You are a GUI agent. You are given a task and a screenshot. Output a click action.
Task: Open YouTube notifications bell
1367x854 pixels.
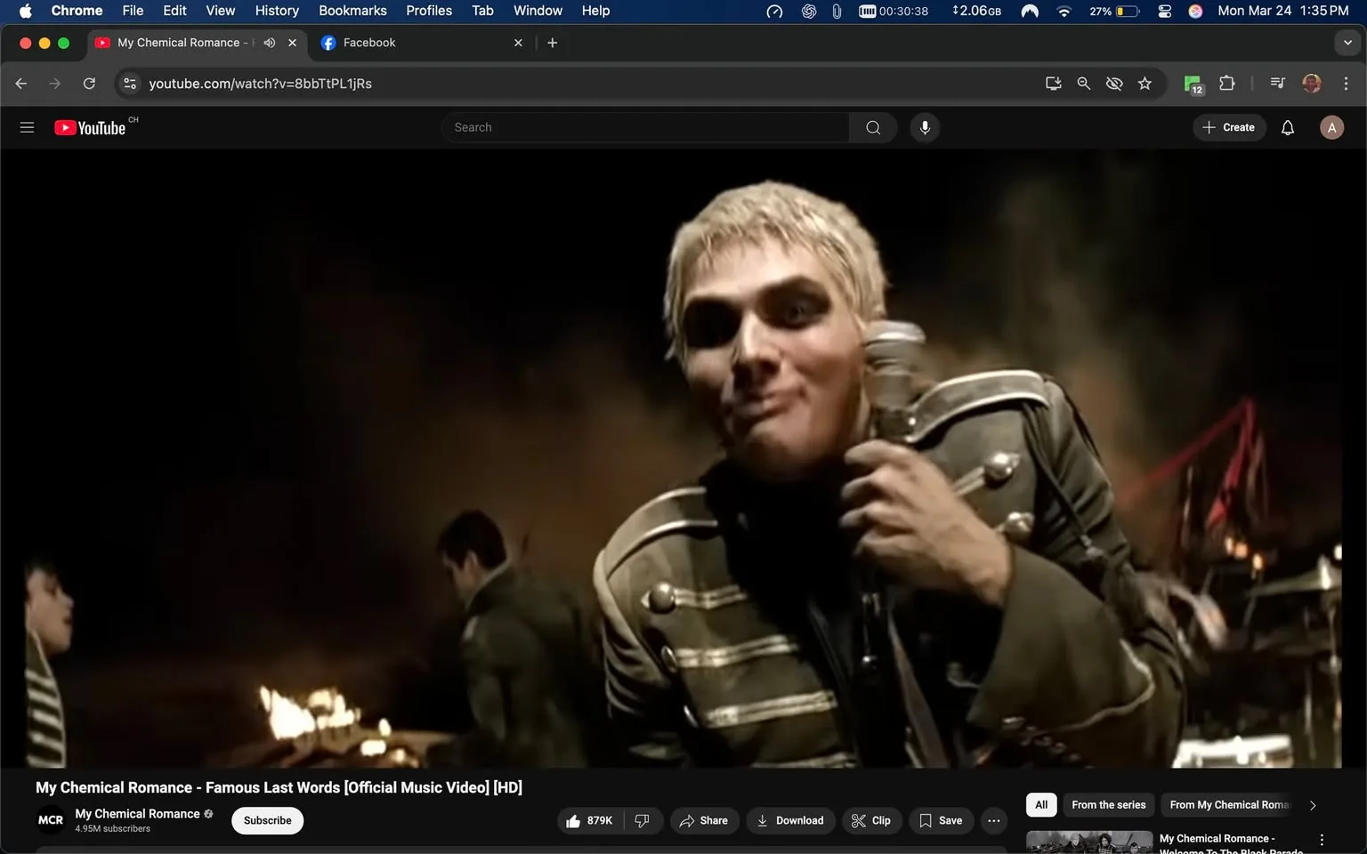[x=1287, y=127]
